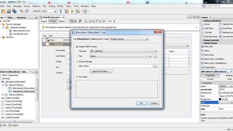
Task: Run the project with green play icon
Action: click(72, 11)
